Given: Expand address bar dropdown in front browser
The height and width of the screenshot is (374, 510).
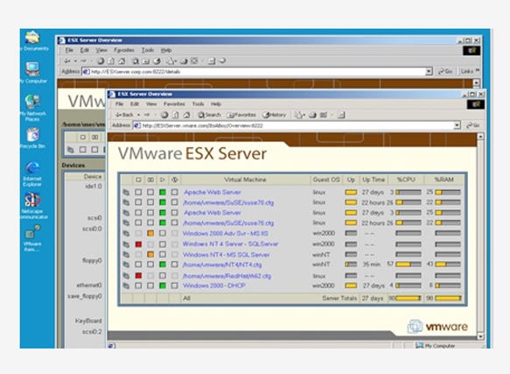Looking at the screenshot, I should [457, 125].
